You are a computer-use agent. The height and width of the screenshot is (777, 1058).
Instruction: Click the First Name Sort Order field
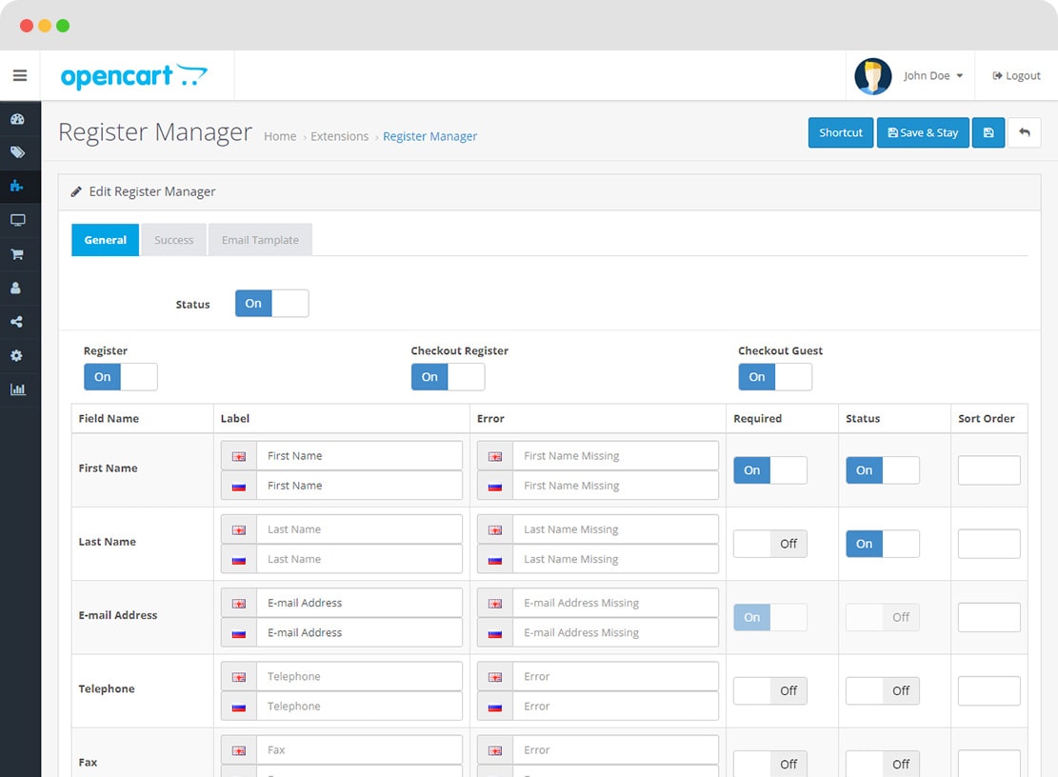click(989, 470)
